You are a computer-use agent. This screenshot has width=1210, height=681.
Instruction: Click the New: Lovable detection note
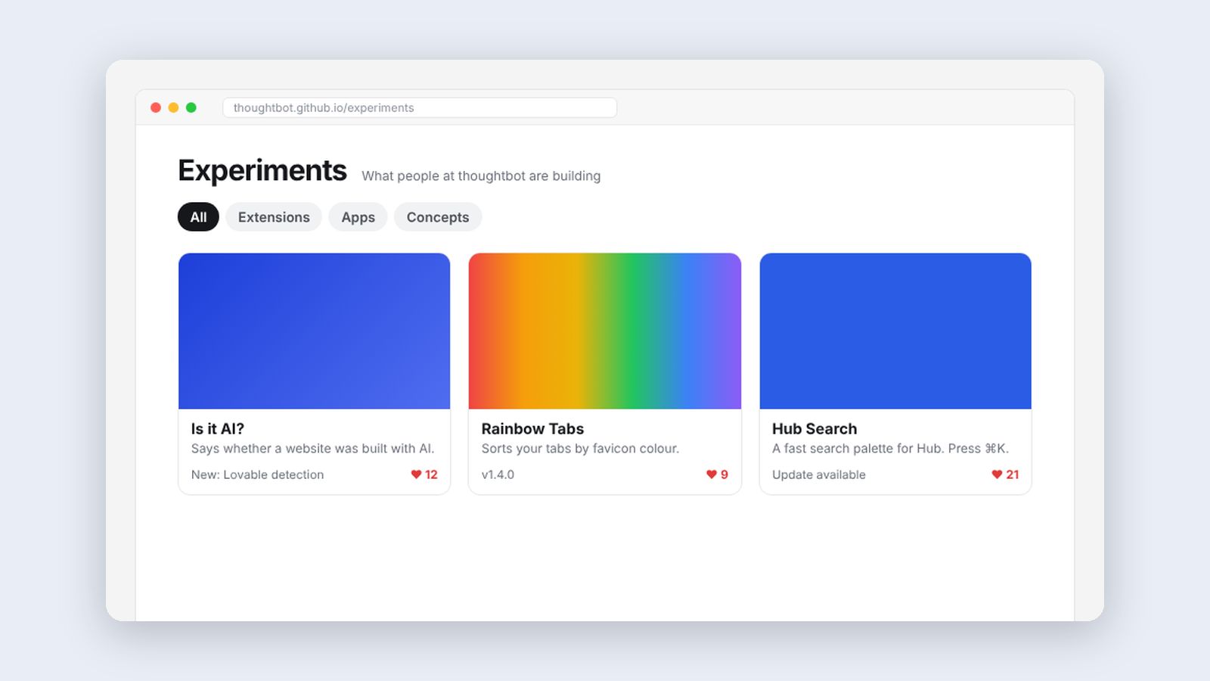(x=257, y=474)
